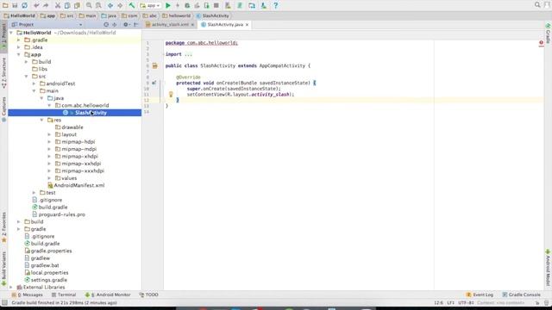
Task: Close the SlashActivity.java tab
Action: pos(248,25)
